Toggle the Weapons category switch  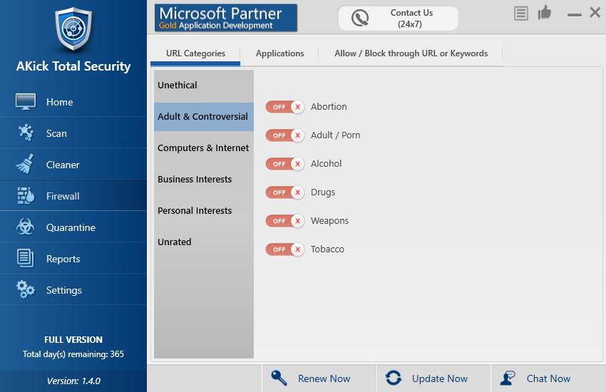pos(285,221)
